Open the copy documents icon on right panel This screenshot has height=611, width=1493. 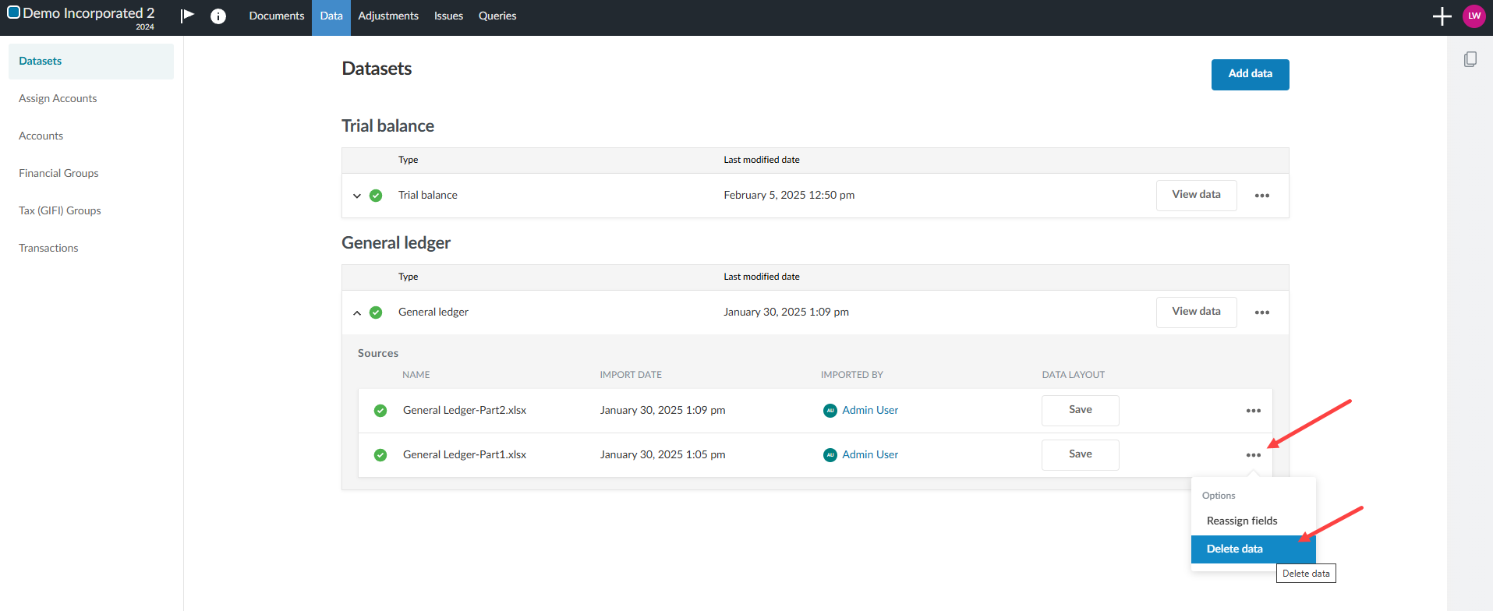[x=1470, y=59]
